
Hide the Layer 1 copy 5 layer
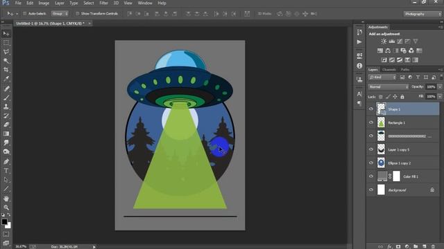(371, 149)
